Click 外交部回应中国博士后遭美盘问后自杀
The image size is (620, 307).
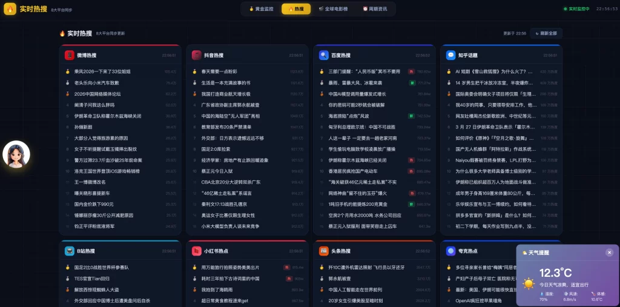[x=112, y=301]
